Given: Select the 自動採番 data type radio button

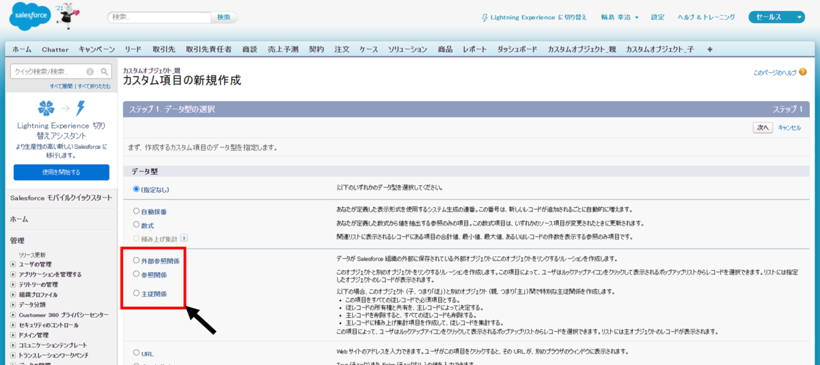Looking at the screenshot, I should tap(136, 211).
